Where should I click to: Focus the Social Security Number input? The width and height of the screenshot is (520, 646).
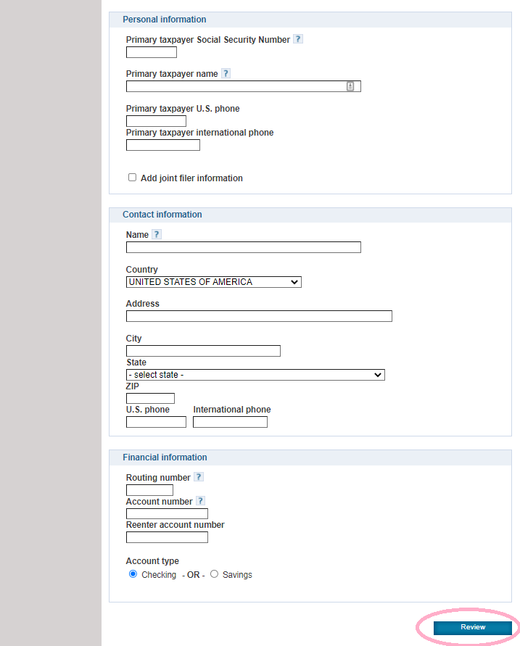click(152, 52)
